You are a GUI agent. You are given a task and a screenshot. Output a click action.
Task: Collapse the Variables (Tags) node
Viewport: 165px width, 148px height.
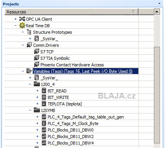[x=23, y=71]
